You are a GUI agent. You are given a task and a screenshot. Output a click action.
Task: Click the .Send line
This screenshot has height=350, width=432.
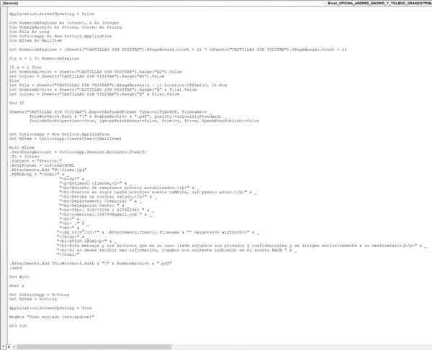tap(15, 268)
